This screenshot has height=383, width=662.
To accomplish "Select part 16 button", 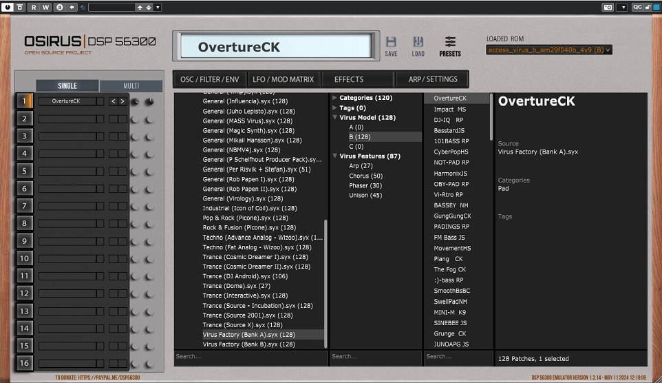I will click(24, 363).
